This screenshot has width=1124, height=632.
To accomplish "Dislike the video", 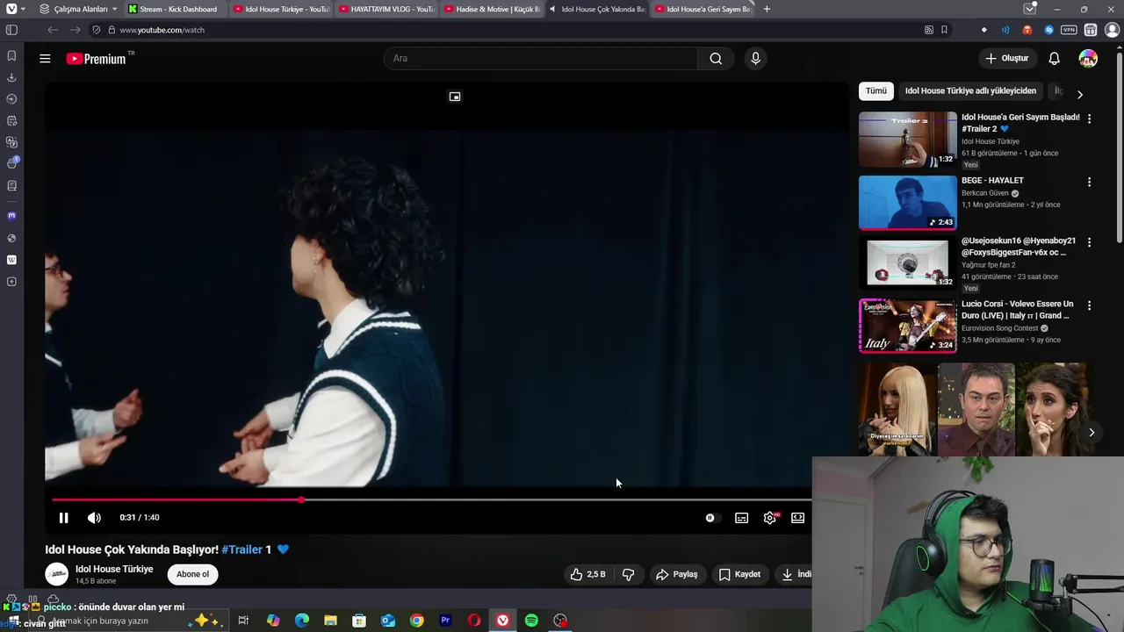I will (628, 574).
